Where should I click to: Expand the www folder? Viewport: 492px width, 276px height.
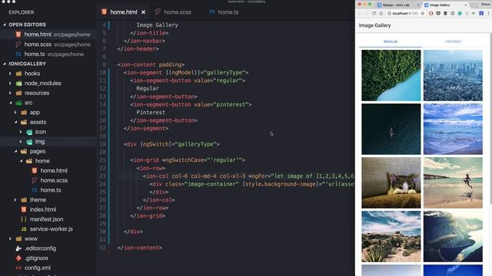pos(10,238)
